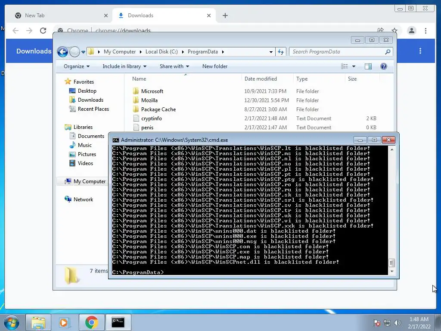
Task: Open the Downloads page more actions menu
Action: click(420, 51)
